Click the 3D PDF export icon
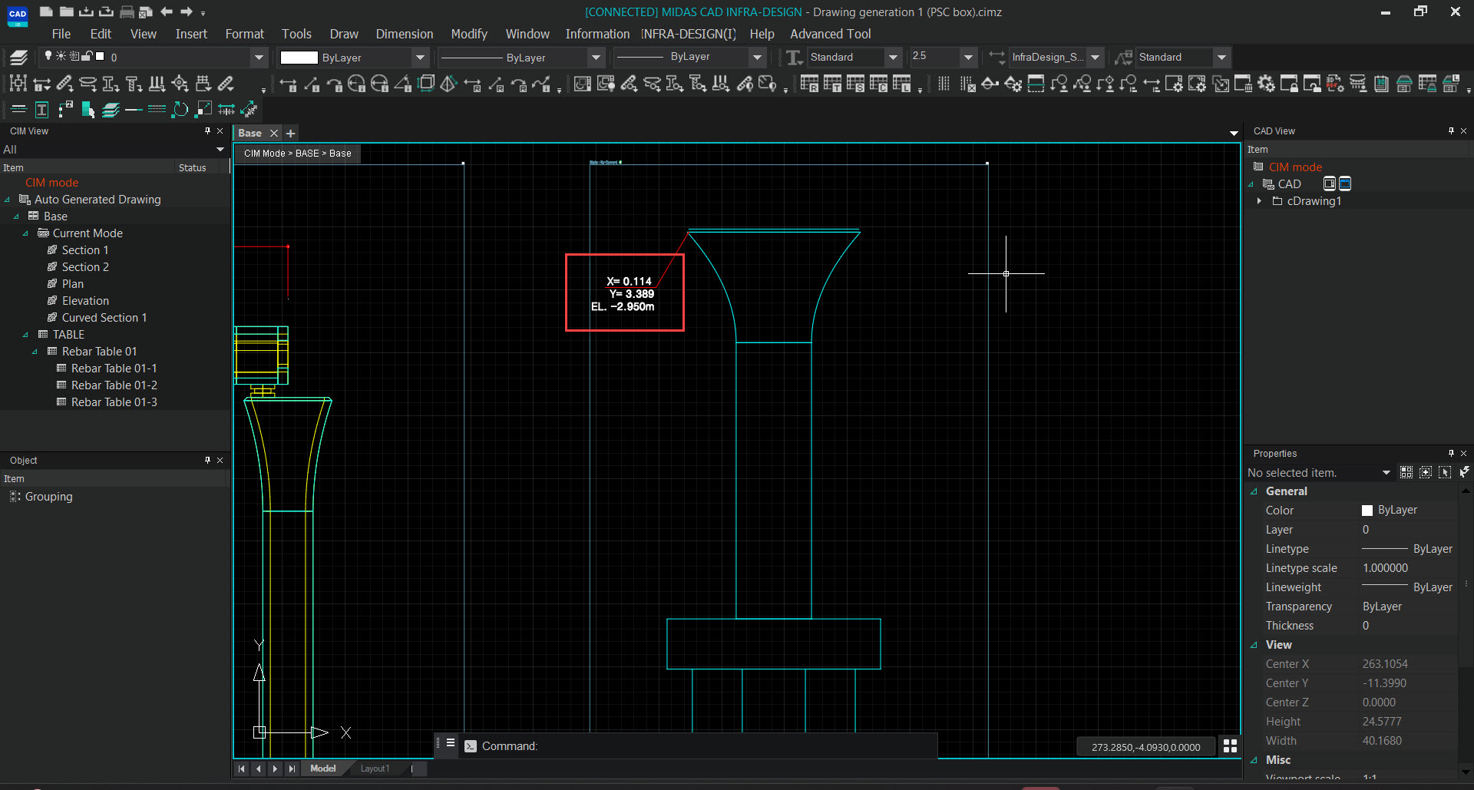The height and width of the screenshot is (790, 1474). point(1334,84)
